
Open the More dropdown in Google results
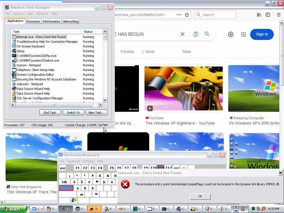point(148,52)
